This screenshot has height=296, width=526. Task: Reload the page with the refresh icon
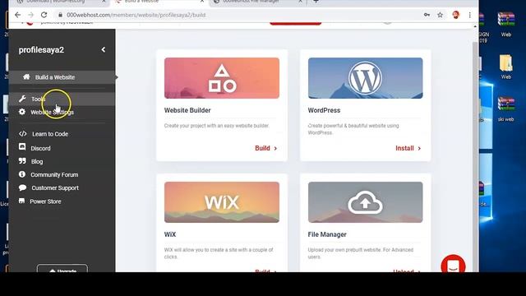coord(44,15)
